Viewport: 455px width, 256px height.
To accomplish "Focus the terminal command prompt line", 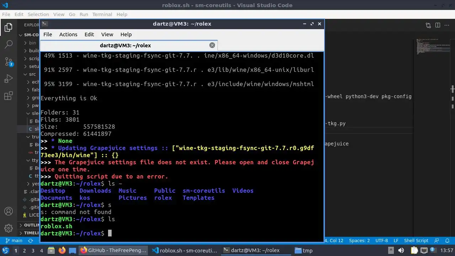I will (x=182, y=233).
